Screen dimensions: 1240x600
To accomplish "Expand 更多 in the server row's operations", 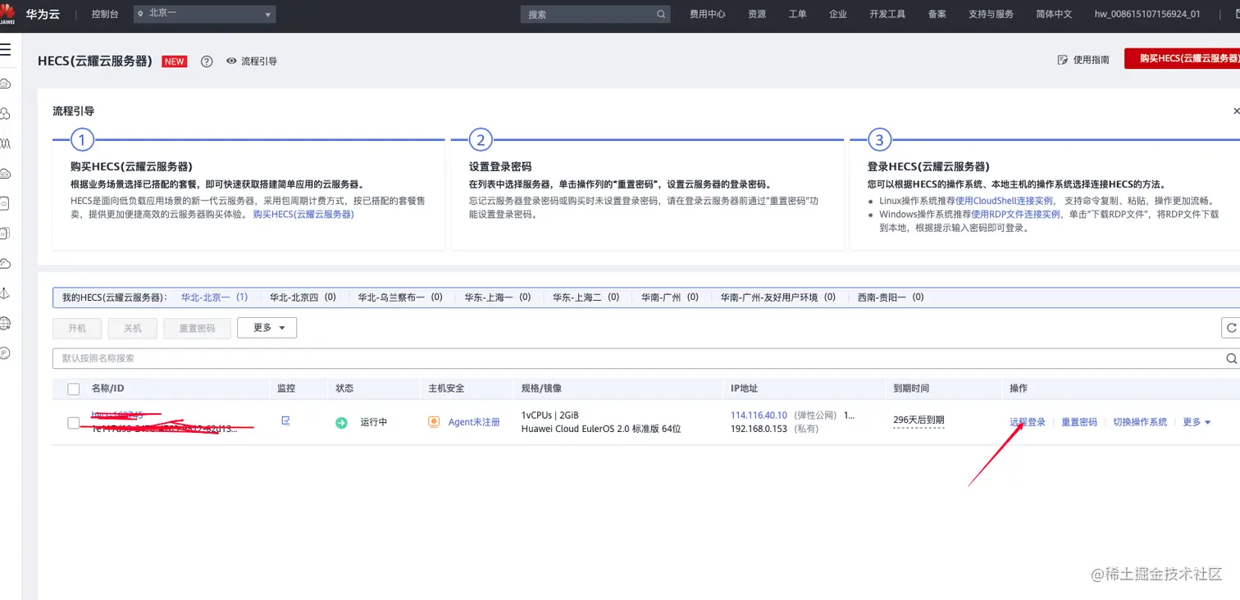I will 1197,422.
